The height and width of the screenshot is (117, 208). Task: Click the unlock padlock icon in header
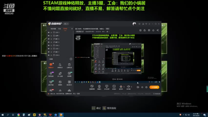click(145, 30)
